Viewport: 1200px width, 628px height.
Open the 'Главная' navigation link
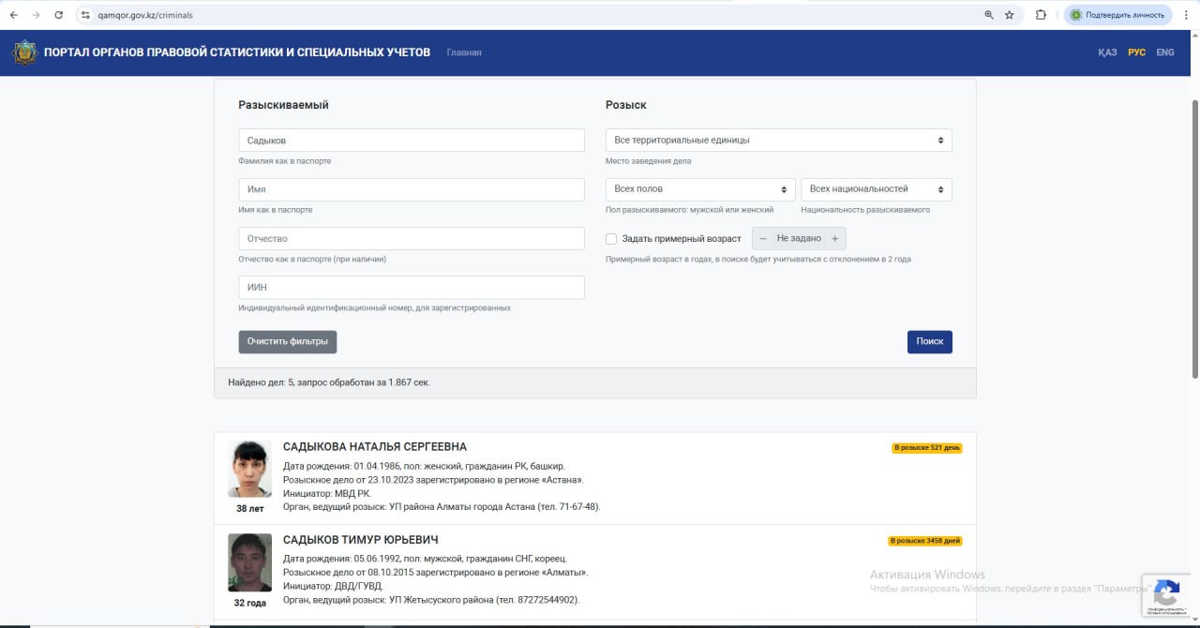pos(464,52)
